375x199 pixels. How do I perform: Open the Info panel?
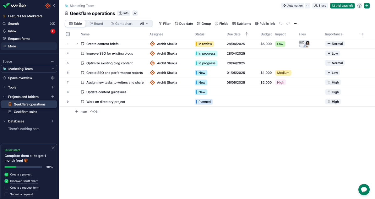tap(124, 13)
